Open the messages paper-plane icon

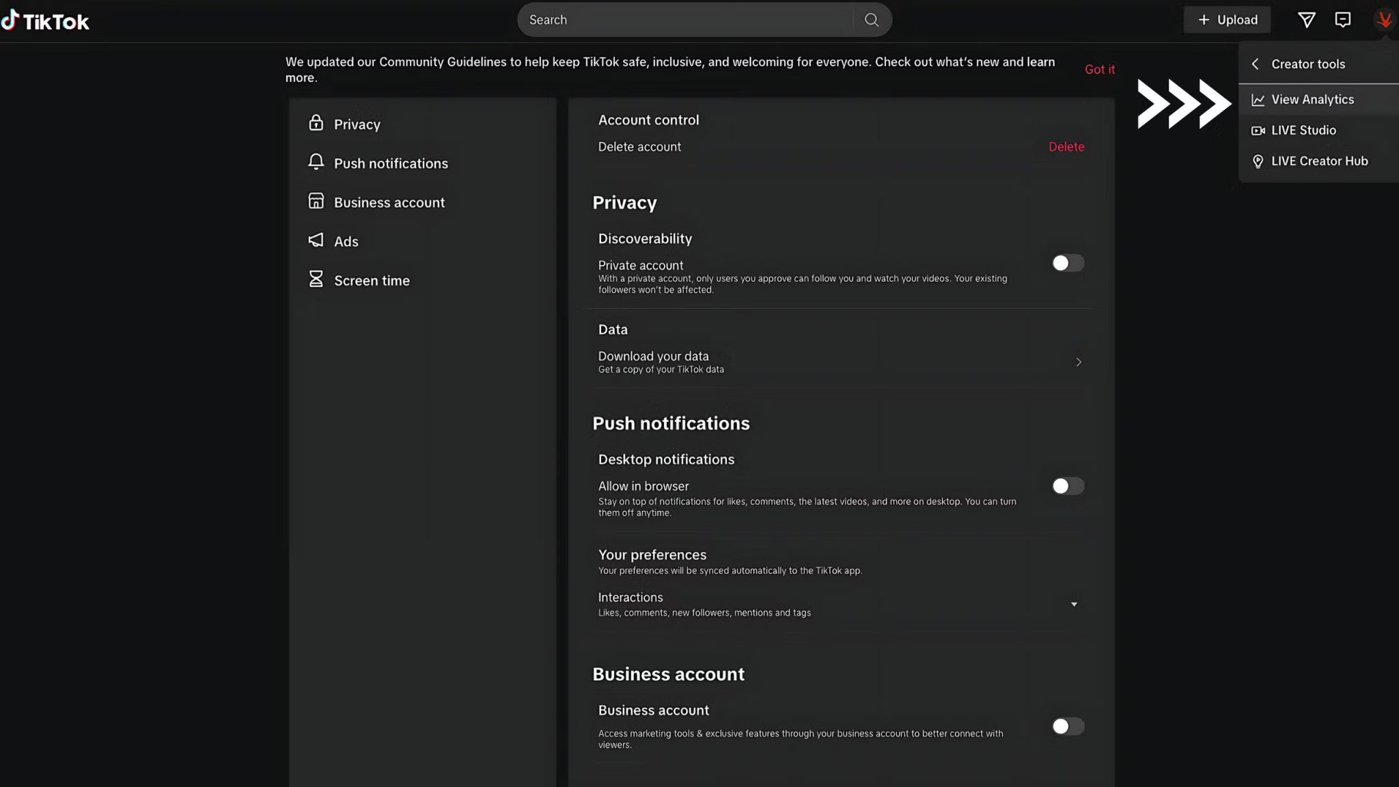[x=1306, y=20]
